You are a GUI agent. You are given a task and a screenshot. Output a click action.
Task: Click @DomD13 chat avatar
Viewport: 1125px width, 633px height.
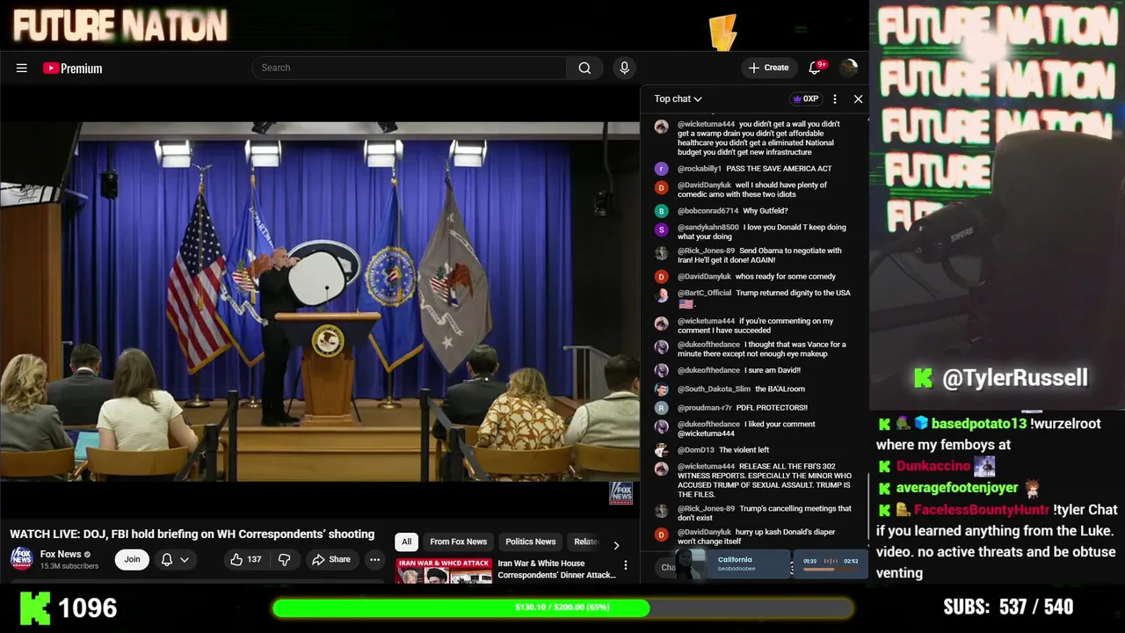coord(661,450)
